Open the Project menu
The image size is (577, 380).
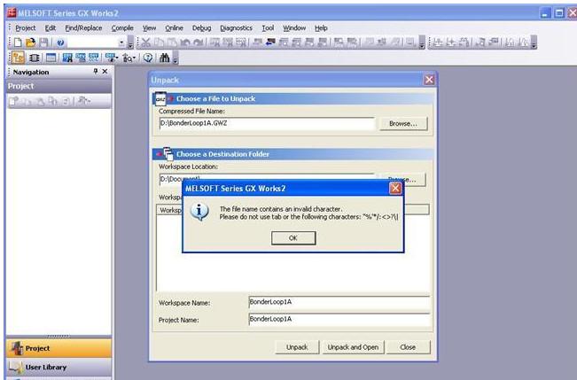click(25, 28)
